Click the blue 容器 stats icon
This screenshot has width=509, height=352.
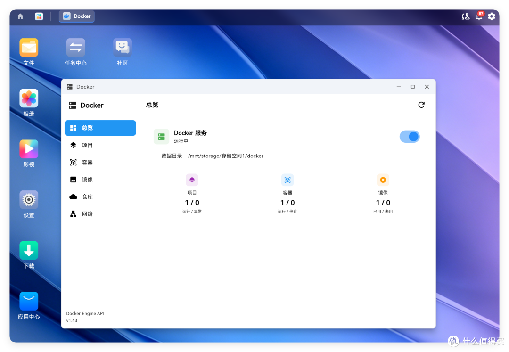287,180
